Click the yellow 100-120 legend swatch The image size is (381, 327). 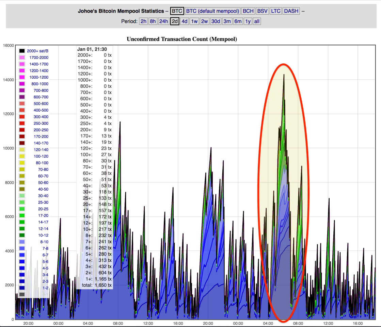pyautogui.click(x=22, y=156)
